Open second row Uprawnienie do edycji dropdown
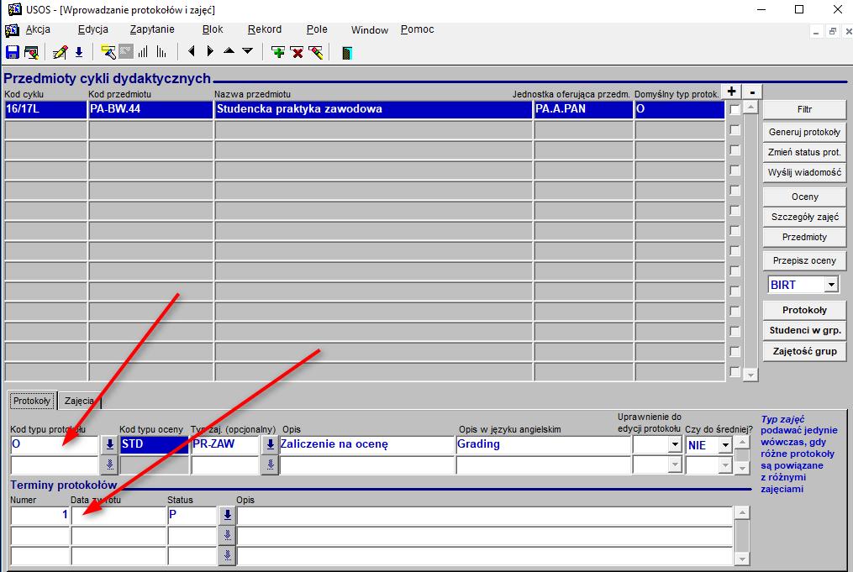The image size is (853, 572). click(x=675, y=464)
